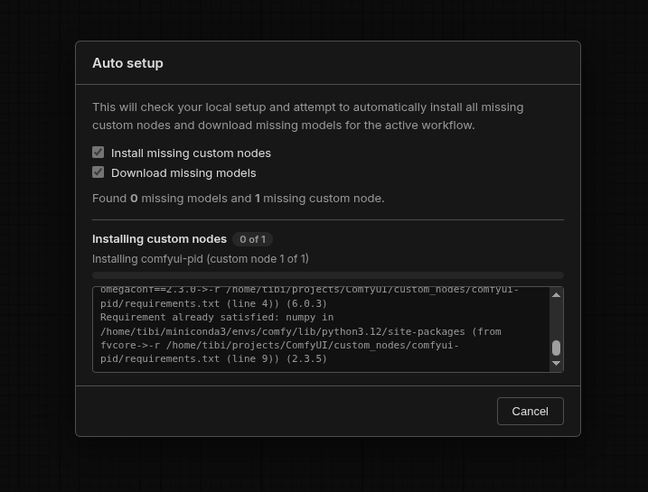The width and height of the screenshot is (648, 492).
Task: Click 'Installing comfyui-pid (custom node 1 of 1)' status
Action: 201,259
